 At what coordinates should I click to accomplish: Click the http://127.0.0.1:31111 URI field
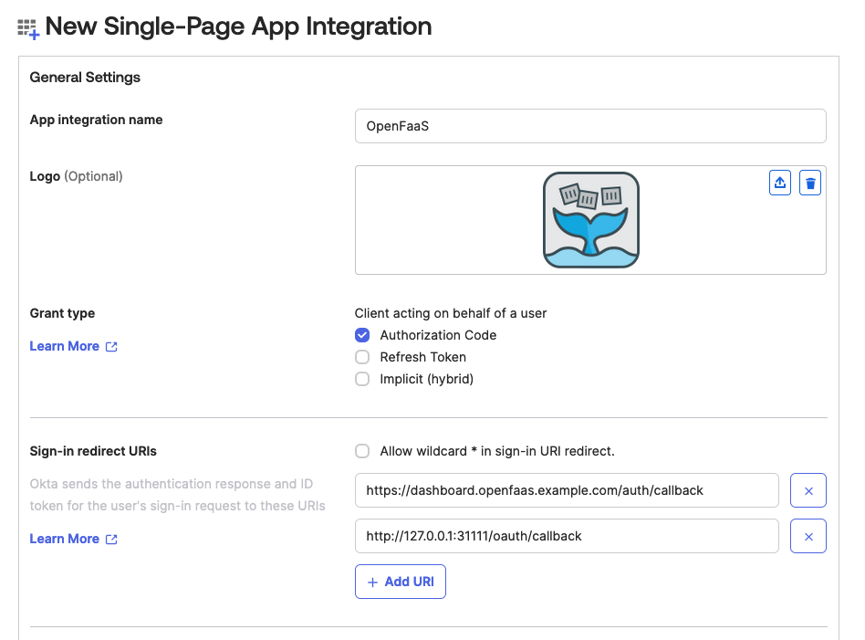tap(566, 536)
